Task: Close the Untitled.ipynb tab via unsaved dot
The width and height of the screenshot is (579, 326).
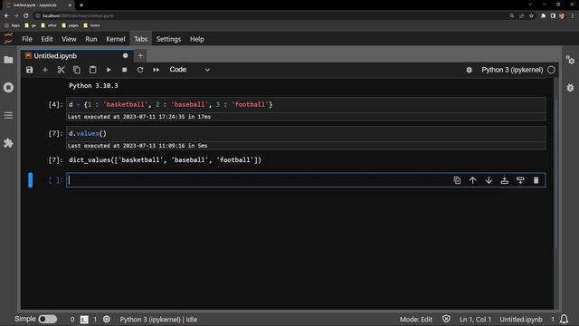Action: (x=126, y=56)
